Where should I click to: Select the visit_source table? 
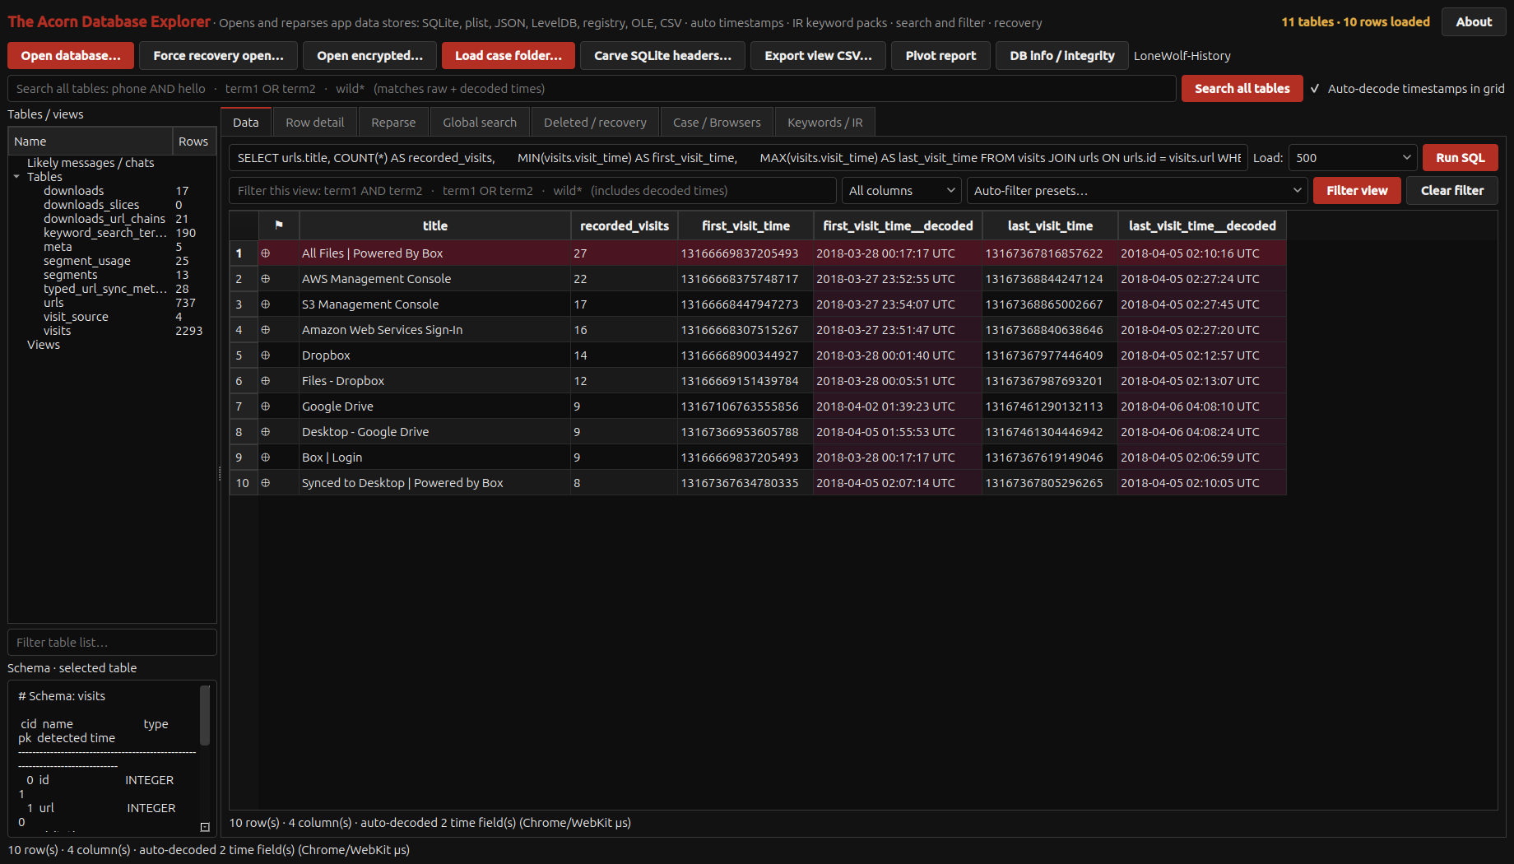coord(76,317)
